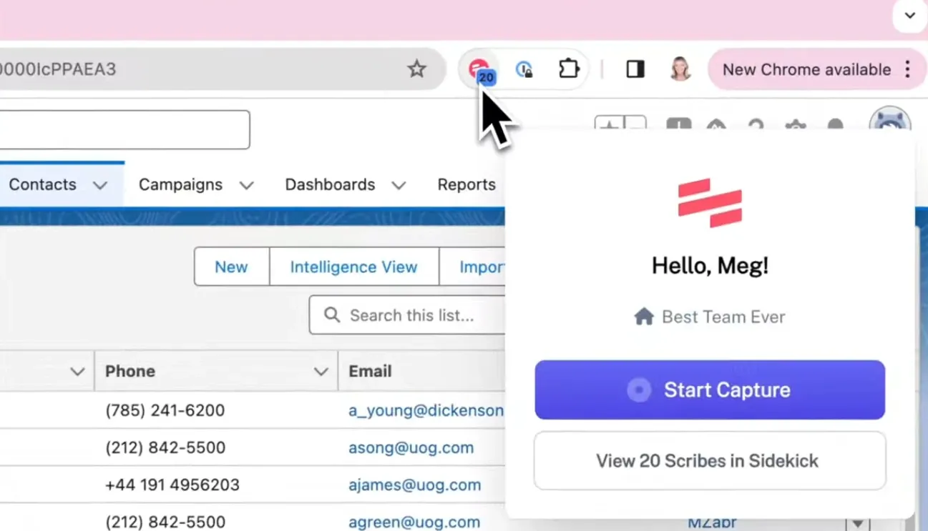Click the Hello, Meg! greeting
Screen dimensions: 928x531
coord(710,266)
